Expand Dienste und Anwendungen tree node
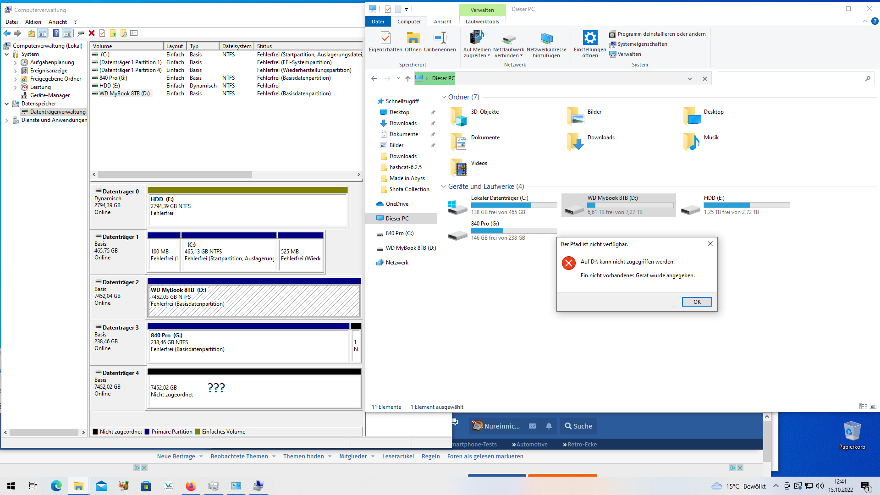880x495 pixels. point(6,120)
